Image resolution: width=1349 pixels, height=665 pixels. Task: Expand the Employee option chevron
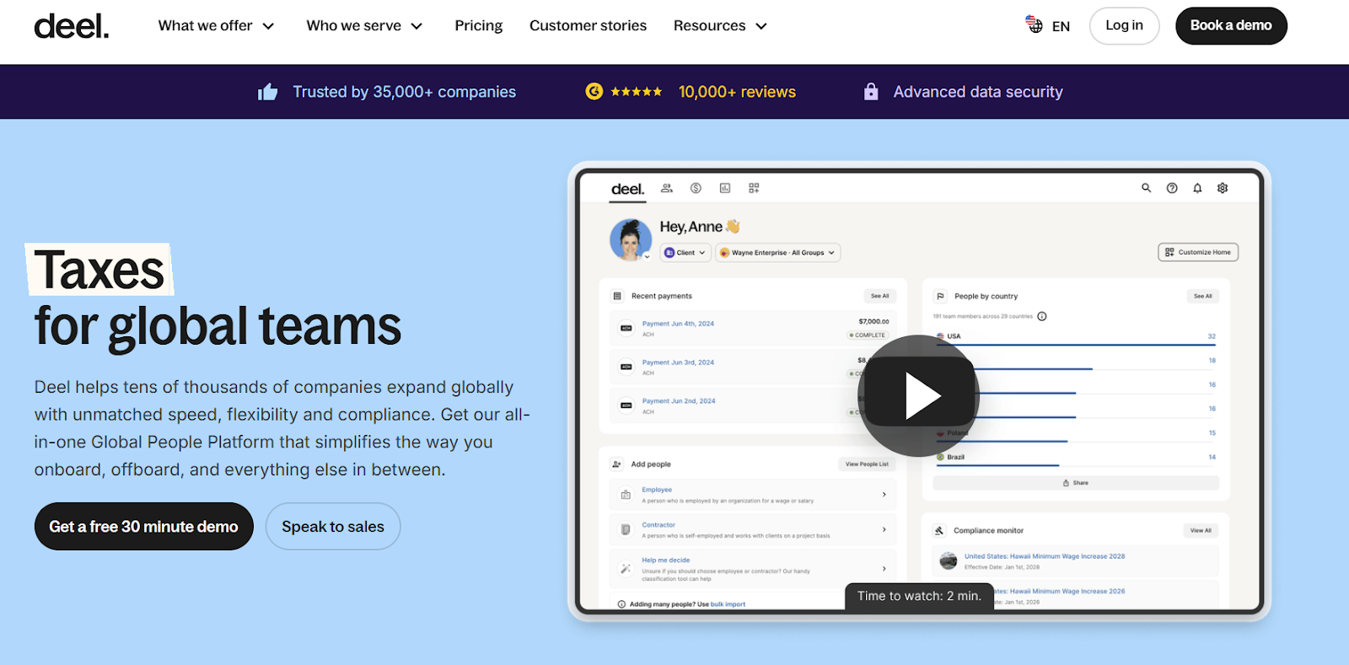coord(884,495)
